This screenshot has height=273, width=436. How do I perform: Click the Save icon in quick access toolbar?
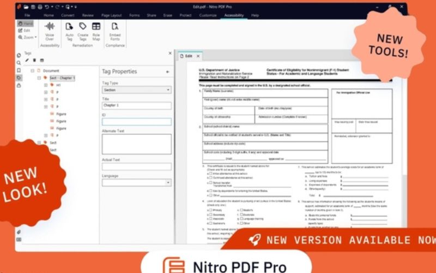(33, 7)
